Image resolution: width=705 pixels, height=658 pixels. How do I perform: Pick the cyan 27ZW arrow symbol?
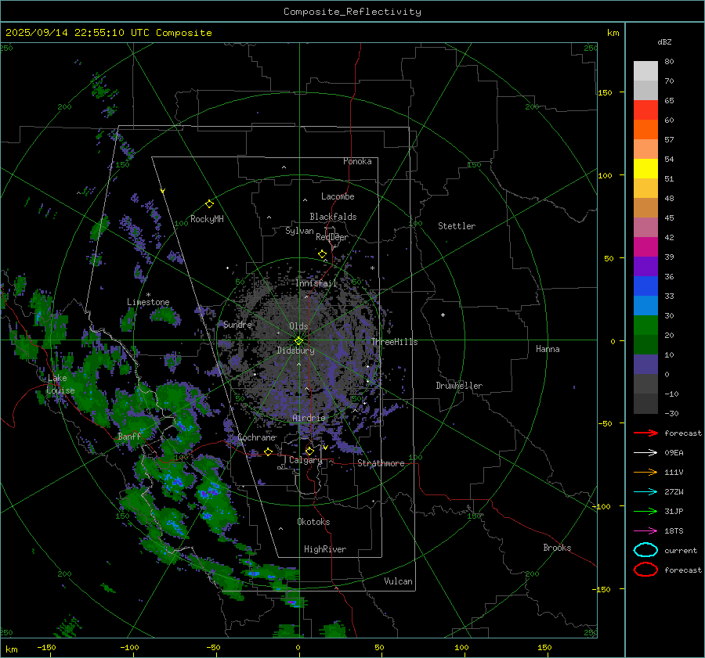tap(645, 492)
